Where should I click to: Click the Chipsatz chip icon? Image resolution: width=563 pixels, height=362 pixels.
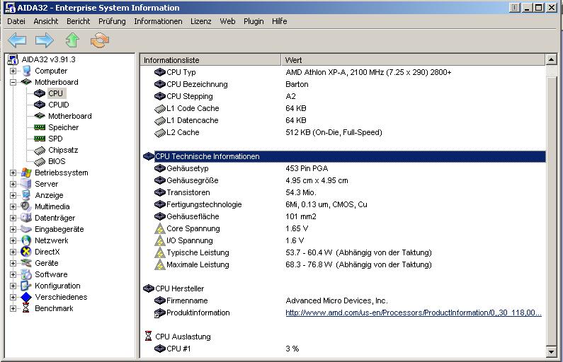(x=40, y=150)
